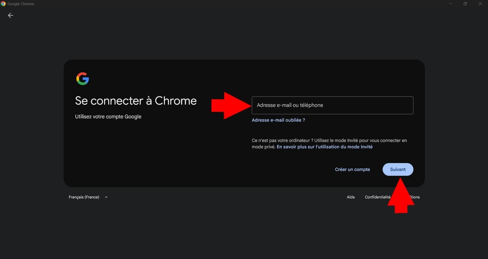This screenshot has width=488, height=259.
Task: Click the Chrome icon in title bar
Action: pyautogui.click(x=3, y=4)
